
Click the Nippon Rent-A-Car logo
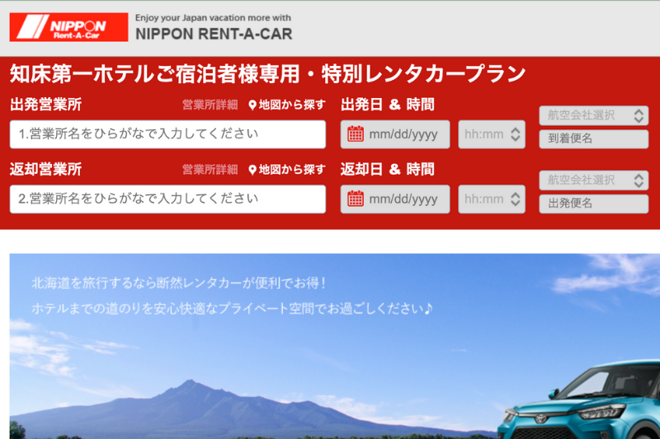click(x=68, y=27)
